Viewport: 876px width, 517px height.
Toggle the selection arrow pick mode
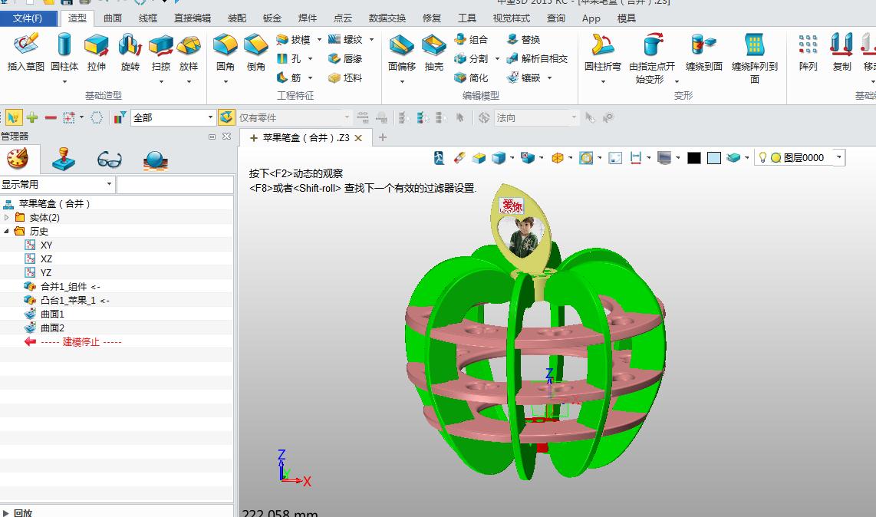(x=13, y=117)
